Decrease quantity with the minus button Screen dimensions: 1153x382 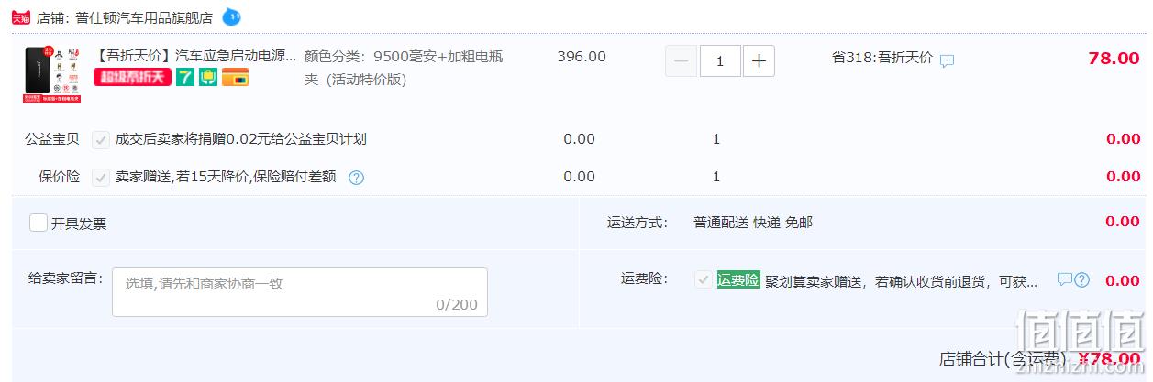[x=681, y=61]
